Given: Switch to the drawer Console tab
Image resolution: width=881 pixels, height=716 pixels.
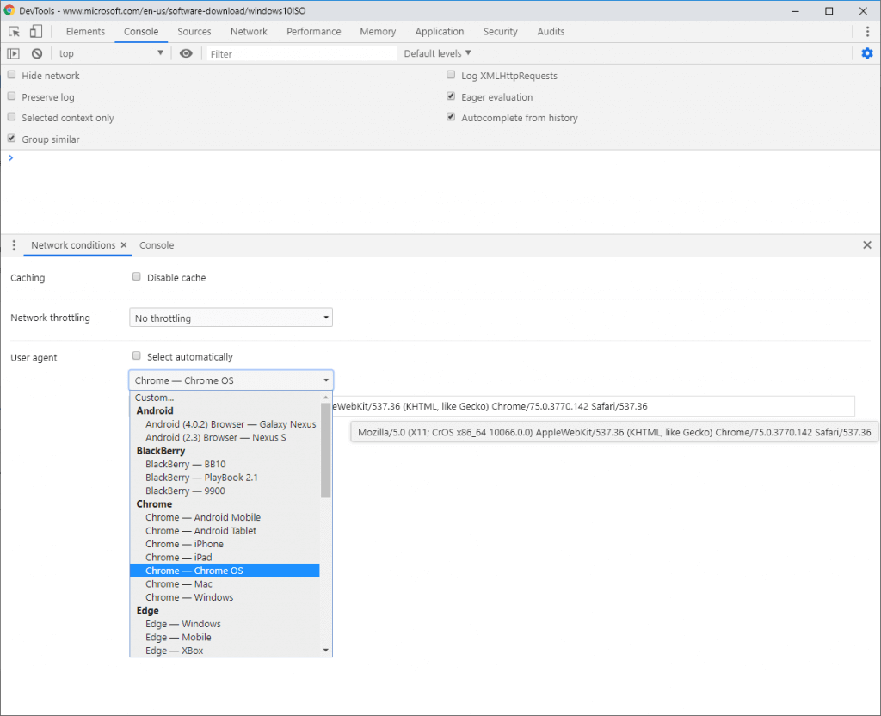Looking at the screenshot, I should pos(157,245).
